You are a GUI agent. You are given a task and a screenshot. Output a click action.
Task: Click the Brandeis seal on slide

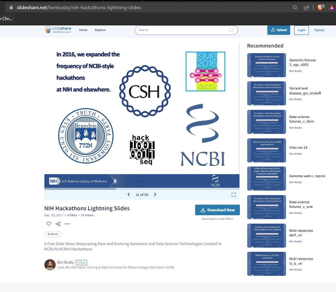coord(86,136)
